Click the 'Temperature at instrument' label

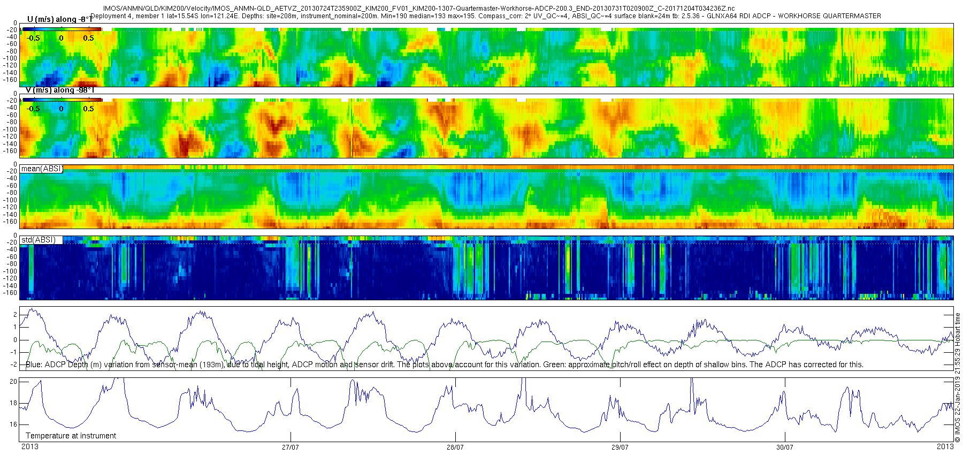pyautogui.click(x=71, y=436)
